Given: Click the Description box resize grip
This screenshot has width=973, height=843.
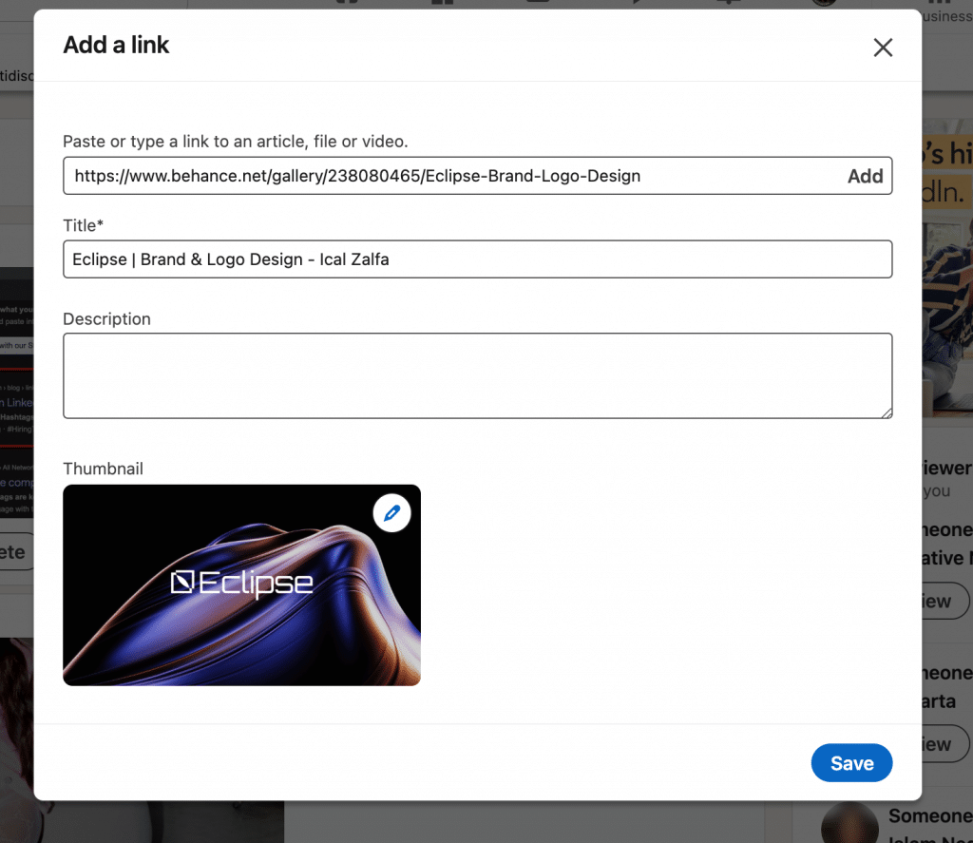Looking at the screenshot, I should pos(888,412).
